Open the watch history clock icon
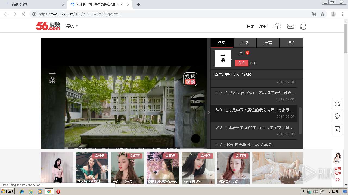The height and width of the screenshot is (195, 348). [x=303, y=26]
